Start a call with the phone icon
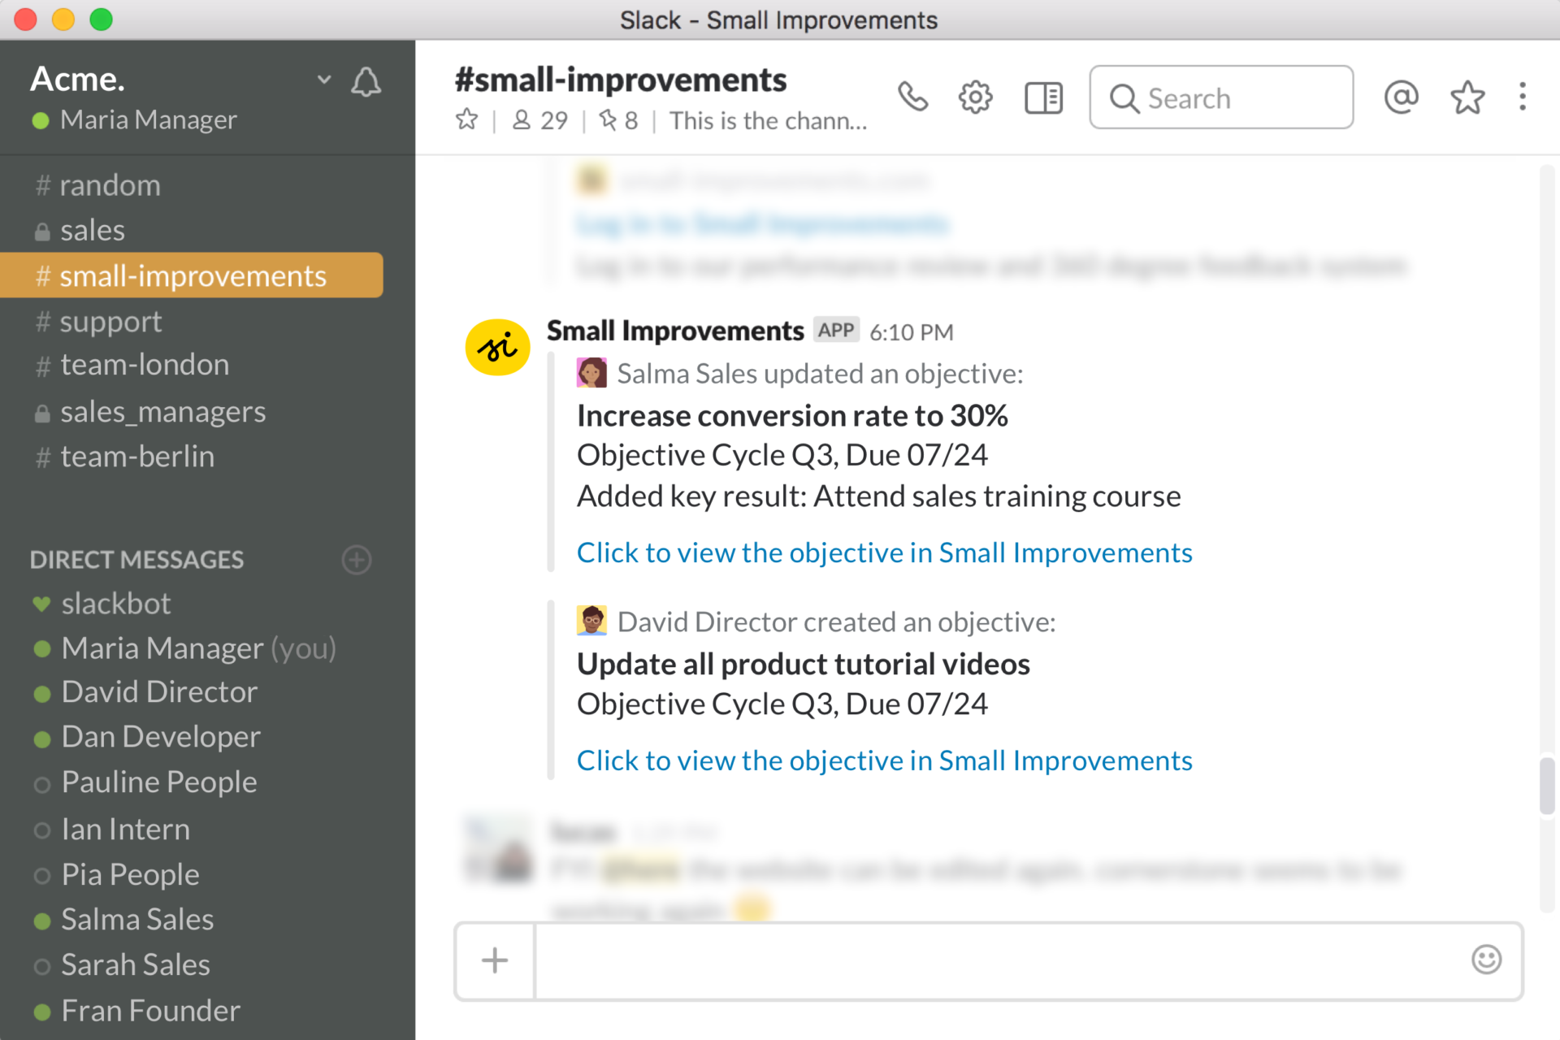 click(912, 97)
